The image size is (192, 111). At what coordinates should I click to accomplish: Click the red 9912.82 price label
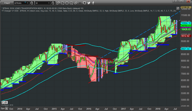tap(186, 36)
